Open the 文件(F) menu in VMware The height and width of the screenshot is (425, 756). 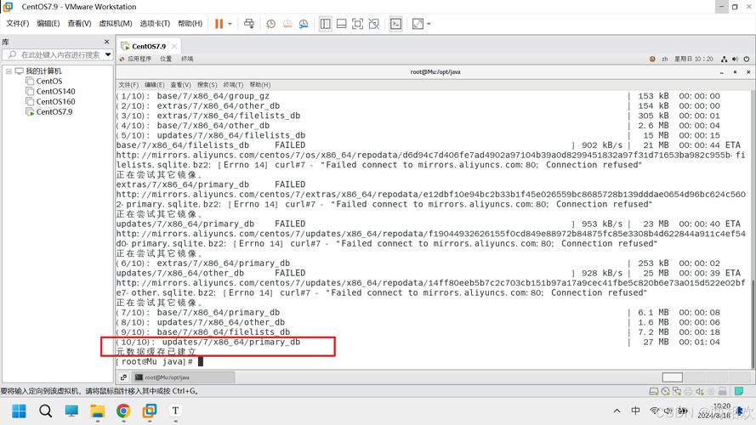tap(17, 24)
